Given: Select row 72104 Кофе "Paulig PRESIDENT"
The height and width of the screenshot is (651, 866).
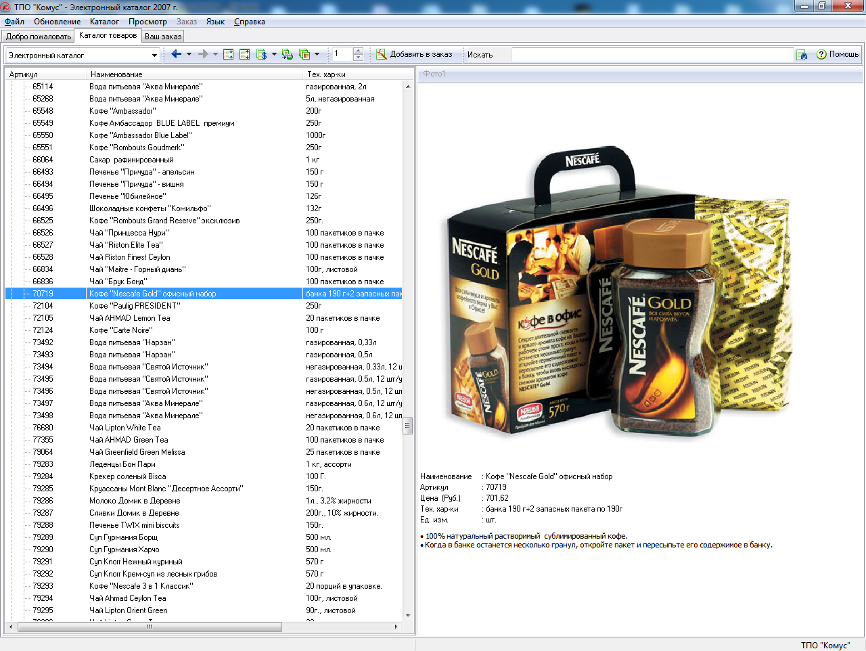Looking at the screenshot, I should pos(204,306).
